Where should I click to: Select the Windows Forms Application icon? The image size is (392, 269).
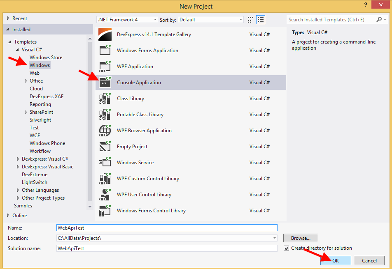click(105, 51)
